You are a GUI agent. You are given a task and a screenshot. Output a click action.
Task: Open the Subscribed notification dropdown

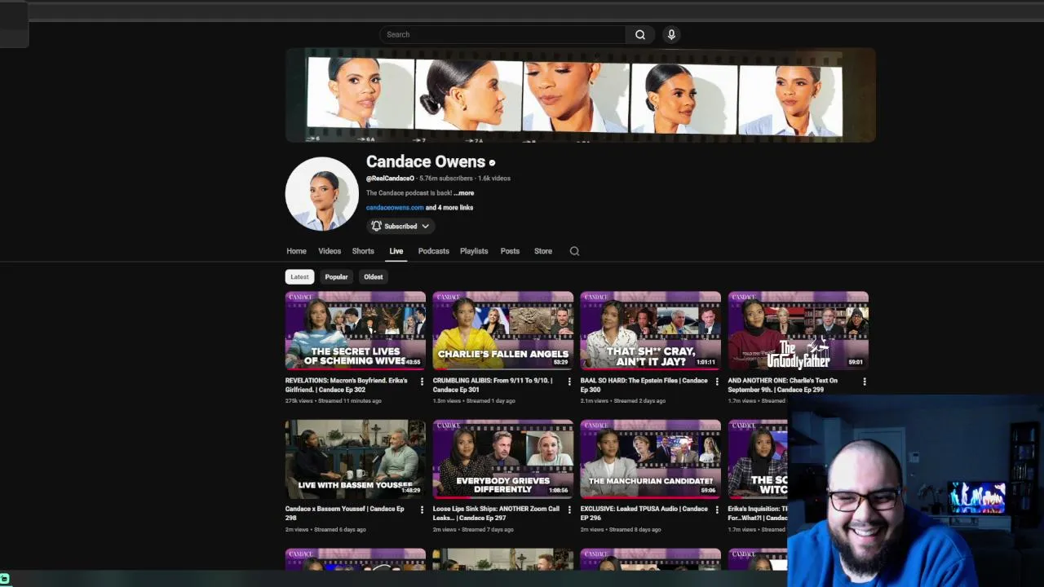400,226
